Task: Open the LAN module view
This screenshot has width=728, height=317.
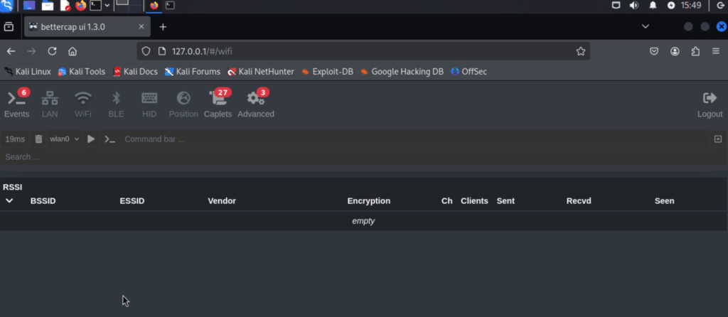Action: (50, 100)
